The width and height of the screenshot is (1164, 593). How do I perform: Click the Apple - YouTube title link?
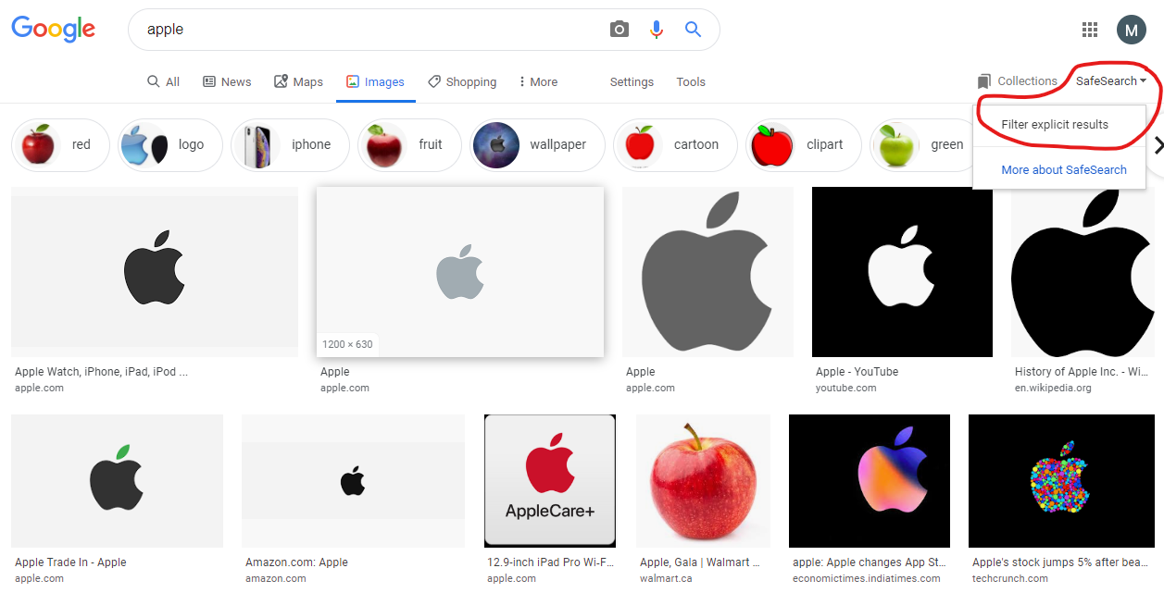coord(857,372)
